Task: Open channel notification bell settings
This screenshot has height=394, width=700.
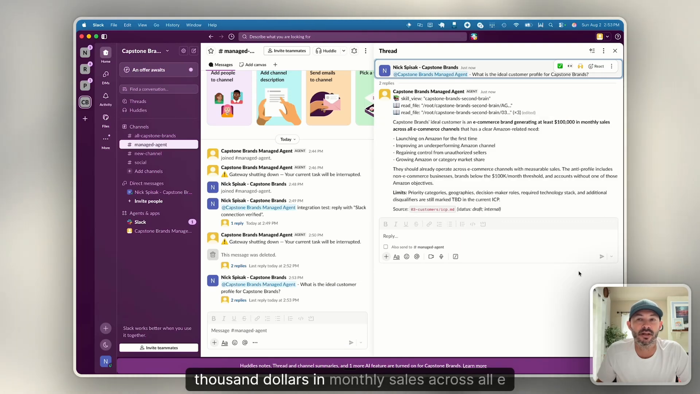Action: pyautogui.click(x=354, y=51)
